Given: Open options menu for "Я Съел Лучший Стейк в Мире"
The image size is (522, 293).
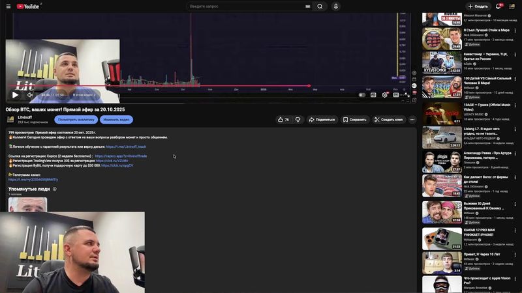Looking at the screenshot, I should [x=517, y=30].
